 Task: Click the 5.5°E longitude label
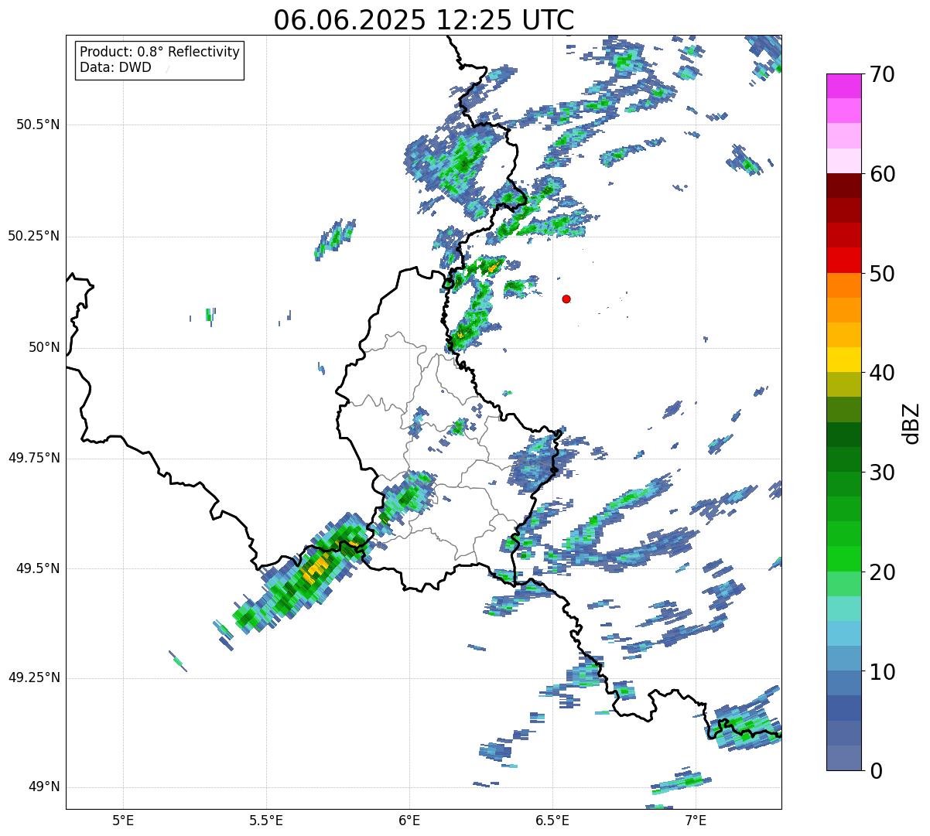[266, 820]
